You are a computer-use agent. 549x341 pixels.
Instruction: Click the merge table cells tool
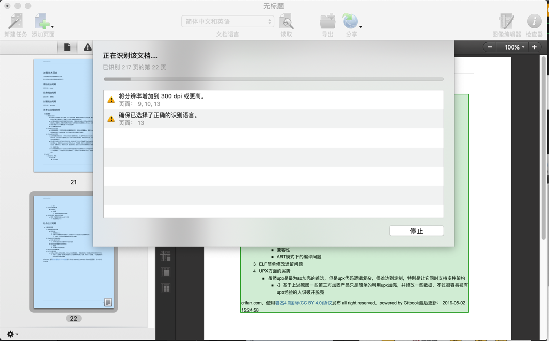coord(165,272)
